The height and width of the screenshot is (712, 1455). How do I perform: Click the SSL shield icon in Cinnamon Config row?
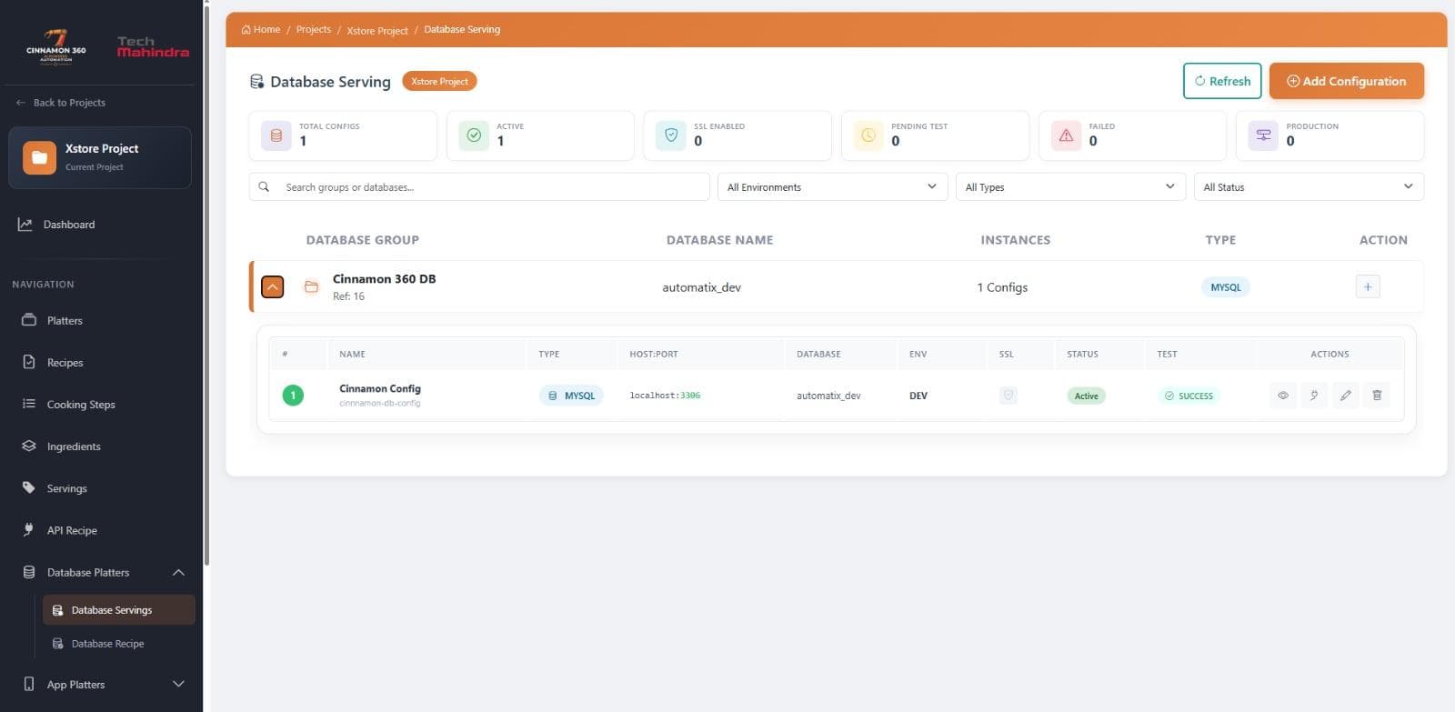pyautogui.click(x=1008, y=396)
